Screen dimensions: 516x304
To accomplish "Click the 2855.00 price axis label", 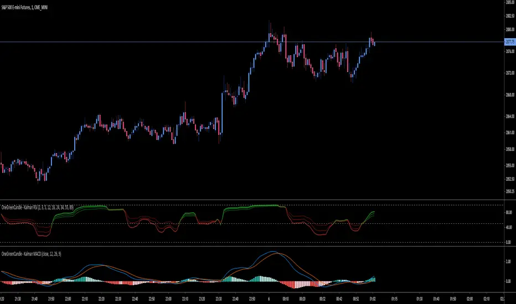I will point(510,166).
